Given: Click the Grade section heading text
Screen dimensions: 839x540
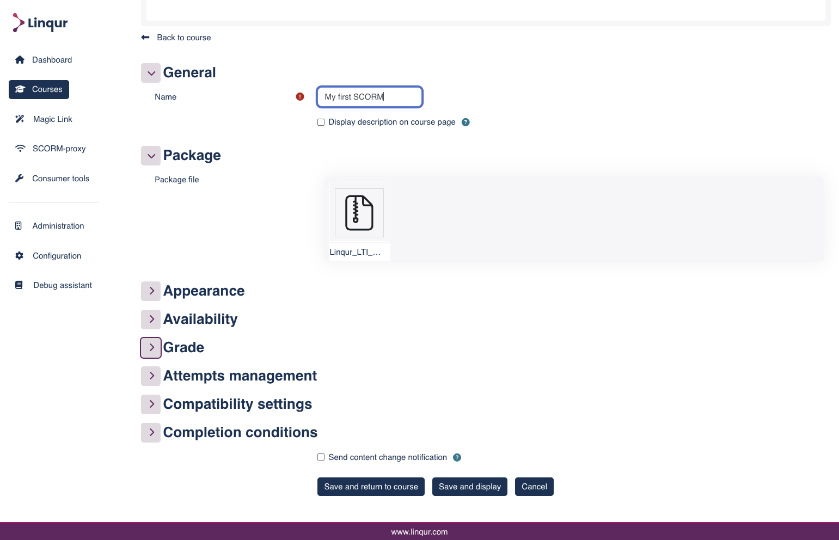Looking at the screenshot, I should coord(183,348).
